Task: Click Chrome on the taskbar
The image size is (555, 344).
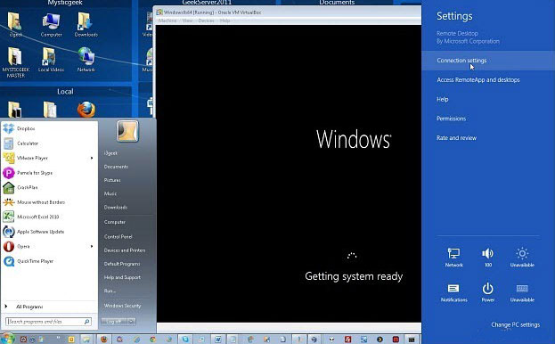Action: tap(152, 340)
